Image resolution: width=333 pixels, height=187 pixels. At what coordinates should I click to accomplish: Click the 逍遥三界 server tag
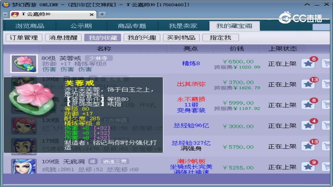(x=115, y=162)
